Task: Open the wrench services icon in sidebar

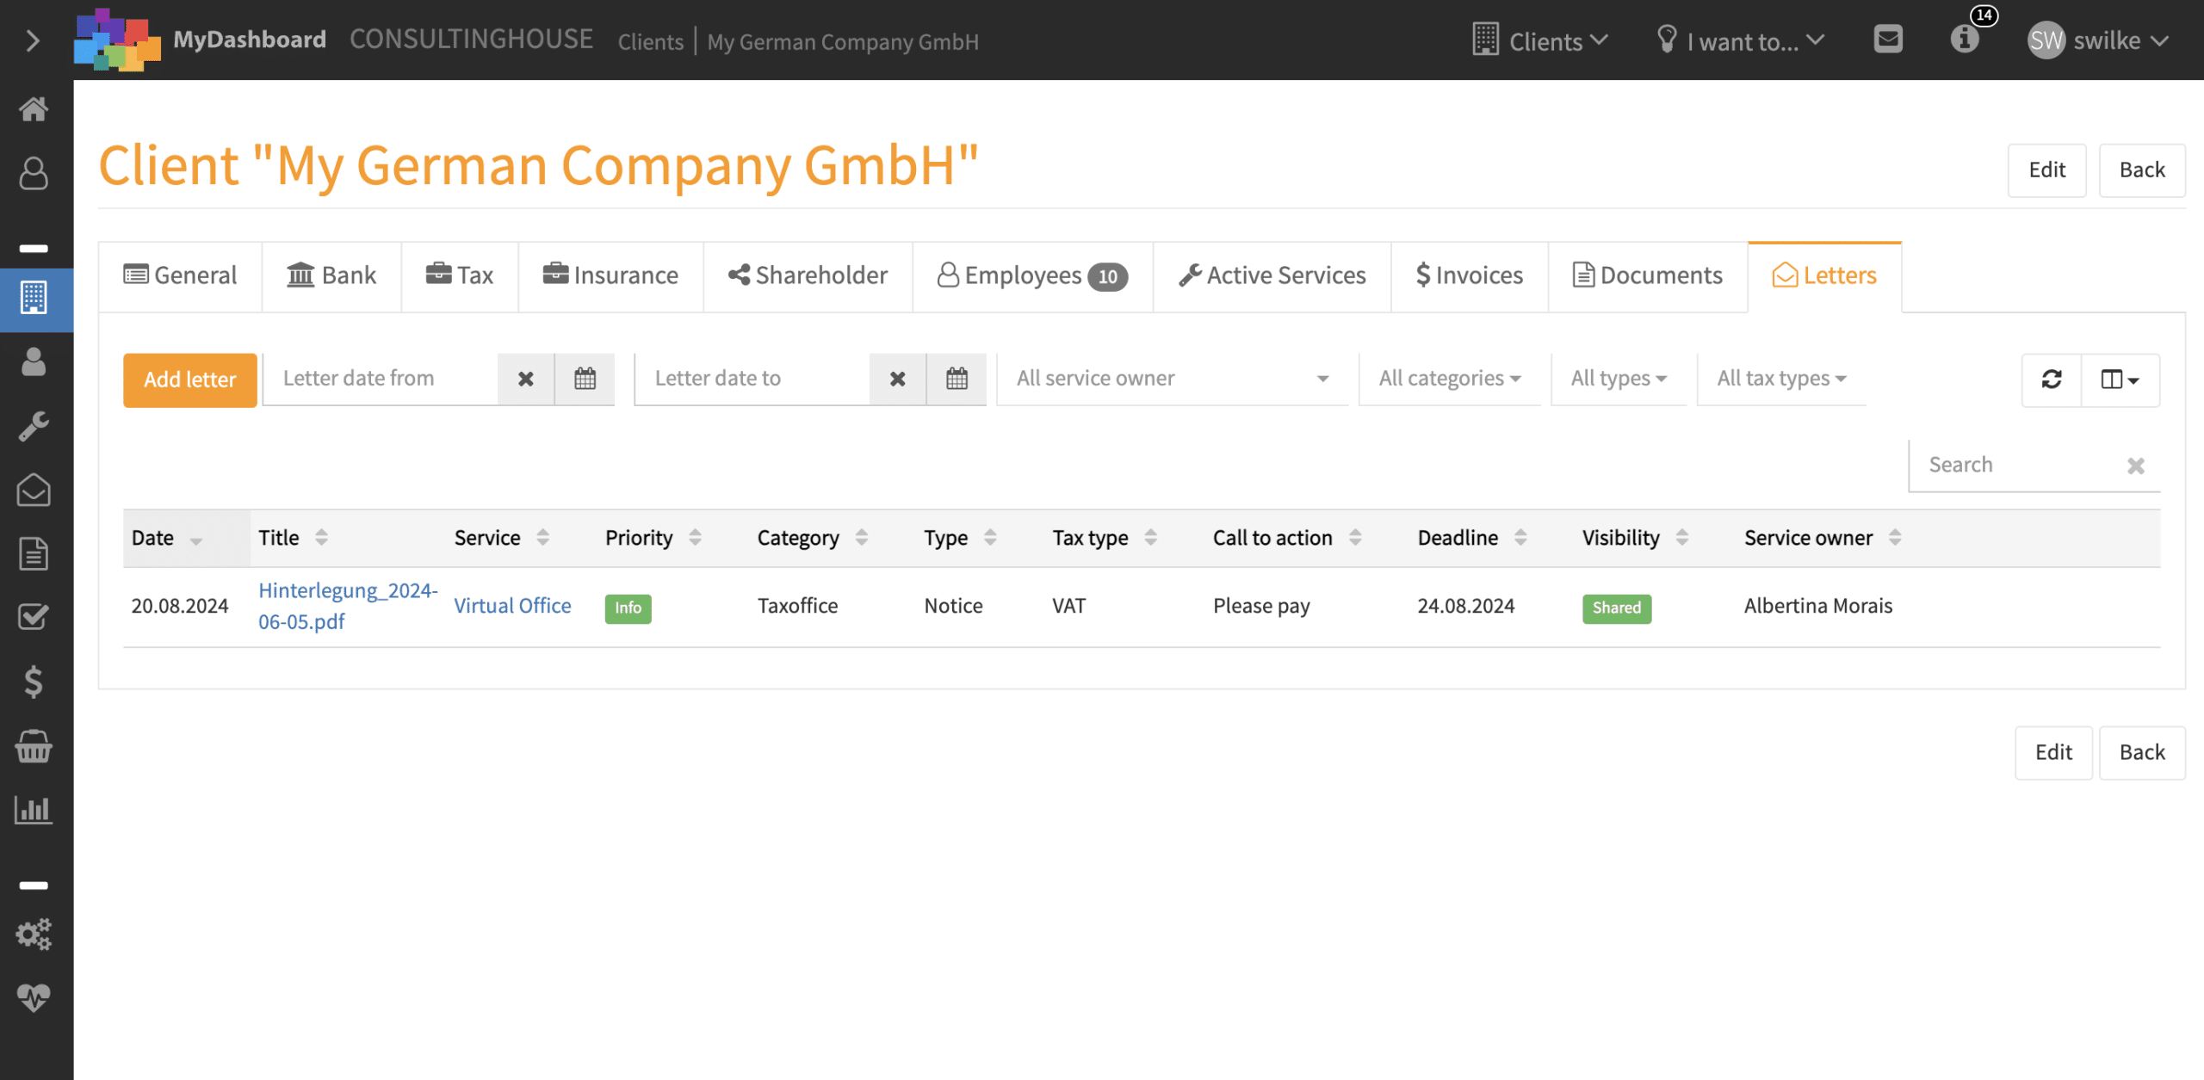Action: pyautogui.click(x=34, y=426)
